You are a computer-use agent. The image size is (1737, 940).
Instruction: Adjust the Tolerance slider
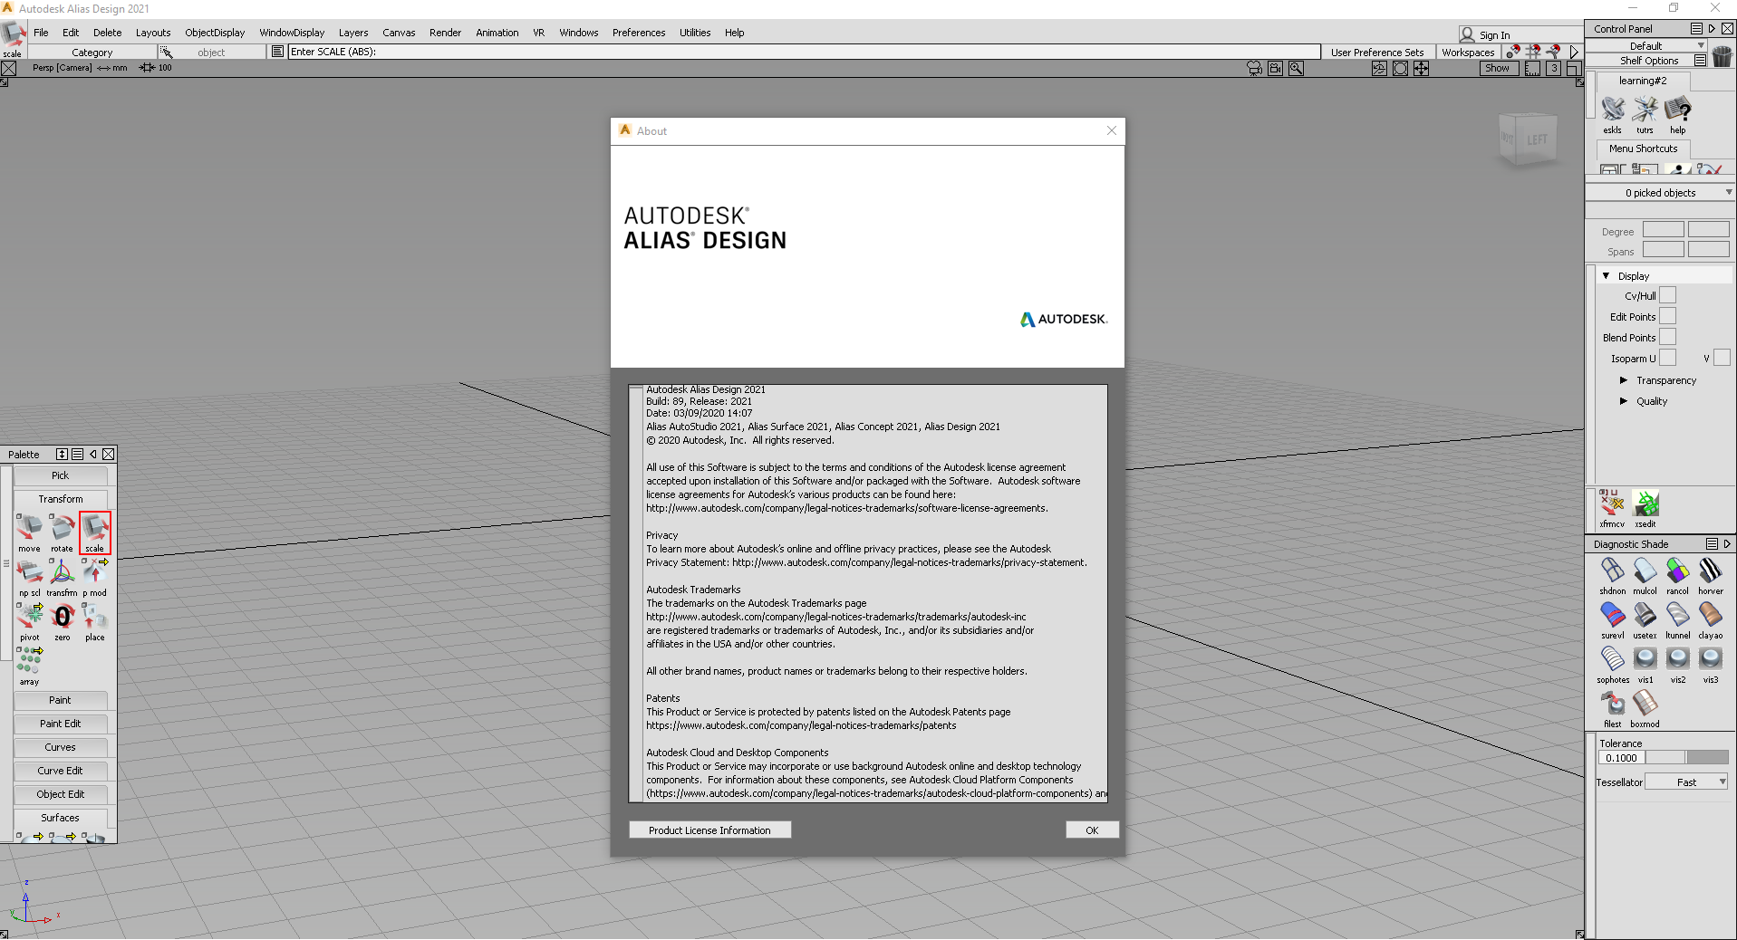click(x=1687, y=758)
